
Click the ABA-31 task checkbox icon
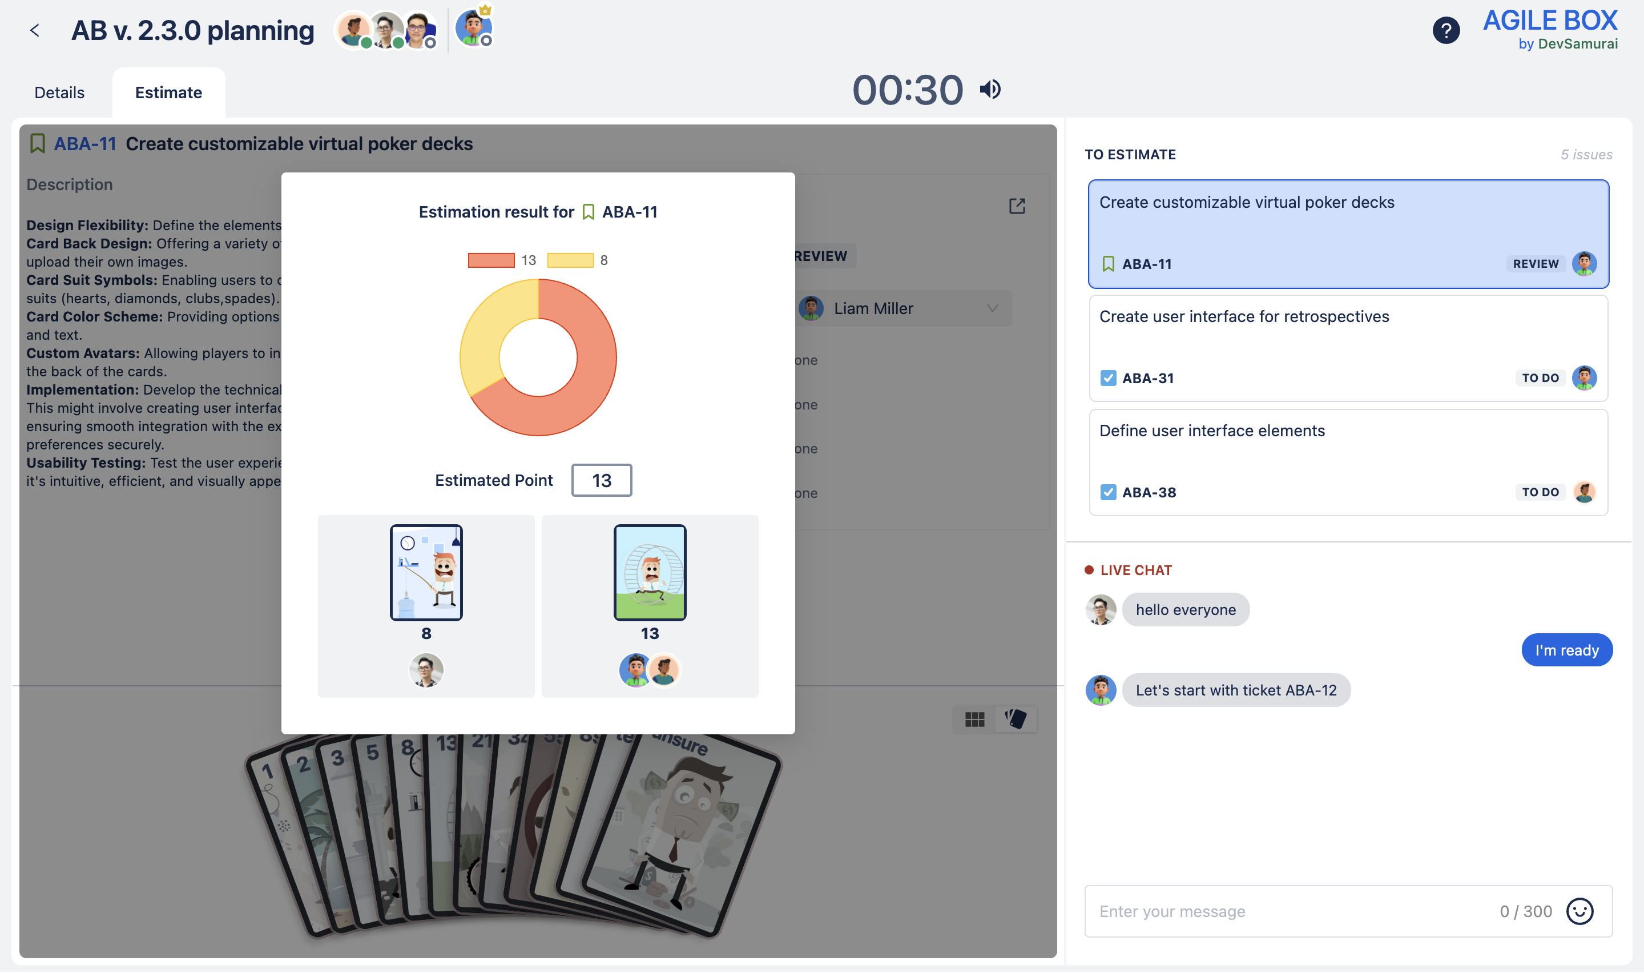[1107, 379]
